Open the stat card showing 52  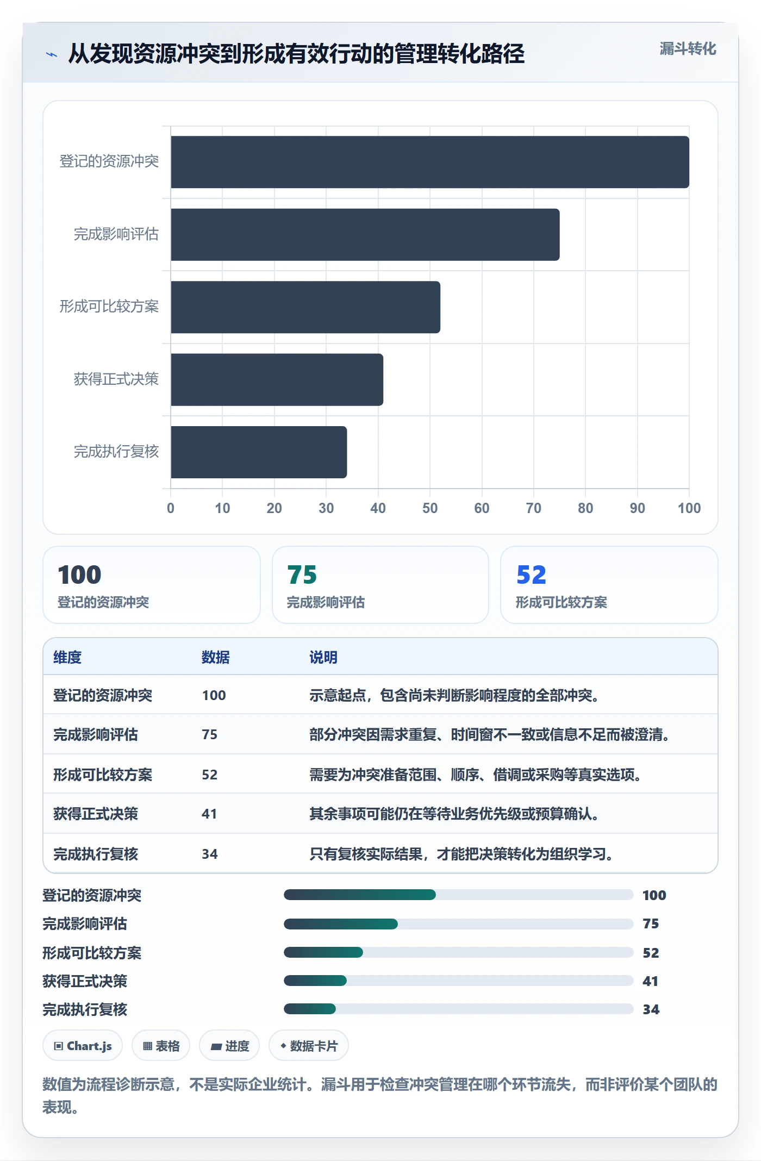(609, 585)
